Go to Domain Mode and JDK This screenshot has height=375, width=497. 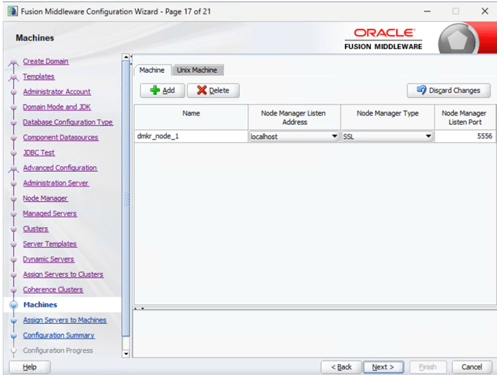(57, 107)
